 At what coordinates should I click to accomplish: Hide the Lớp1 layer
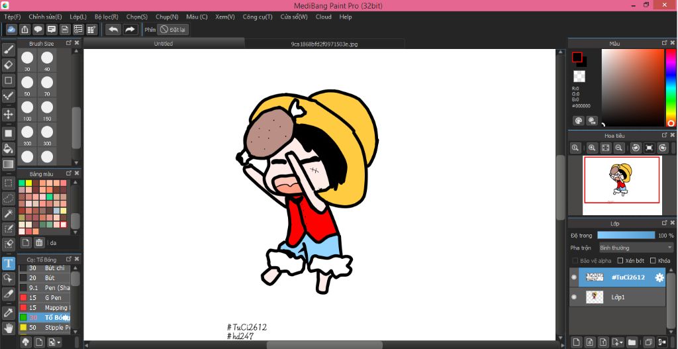coord(574,297)
